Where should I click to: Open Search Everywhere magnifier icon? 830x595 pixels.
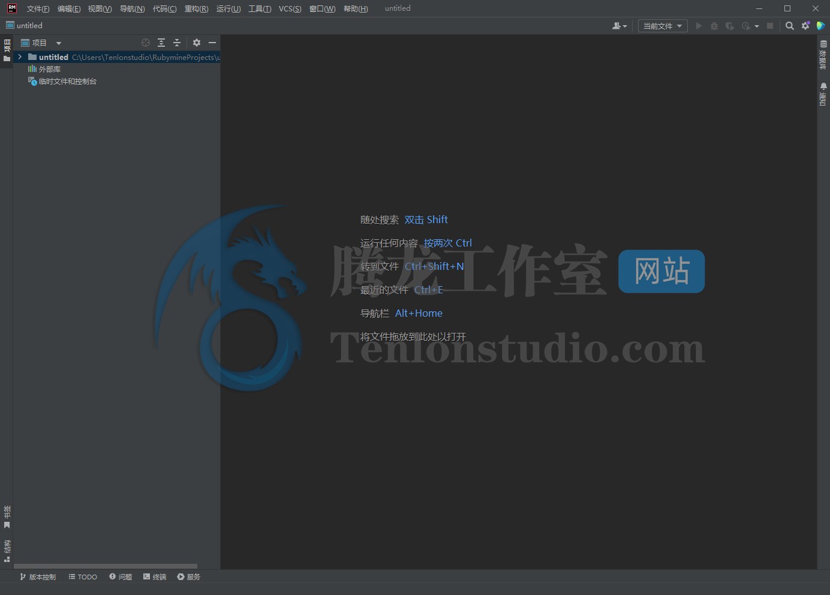(x=790, y=26)
